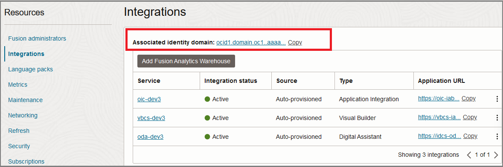503x167 pixels.
Task: Copy the oic-dev3 application URL
Action: (x=468, y=99)
